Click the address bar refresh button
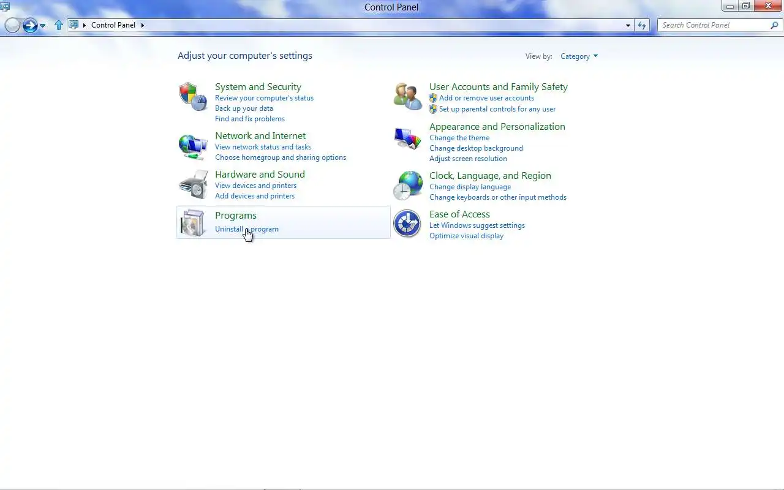784x490 pixels. point(642,25)
